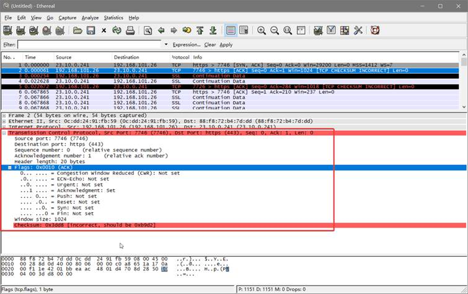This screenshot has height=294, width=468.
Task: Start a new live capture
Action: [33, 30]
